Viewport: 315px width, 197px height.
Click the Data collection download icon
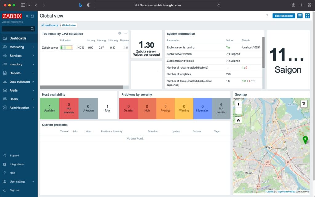[x=5, y=82]
